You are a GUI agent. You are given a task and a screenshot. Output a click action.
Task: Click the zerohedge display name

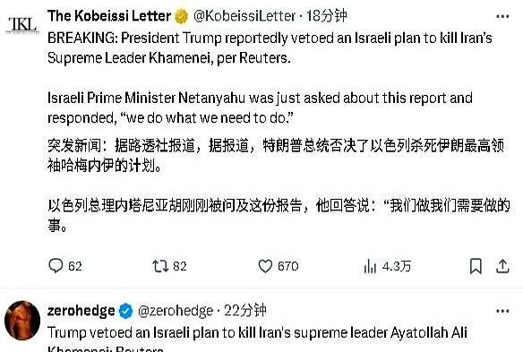click(81, 311)
